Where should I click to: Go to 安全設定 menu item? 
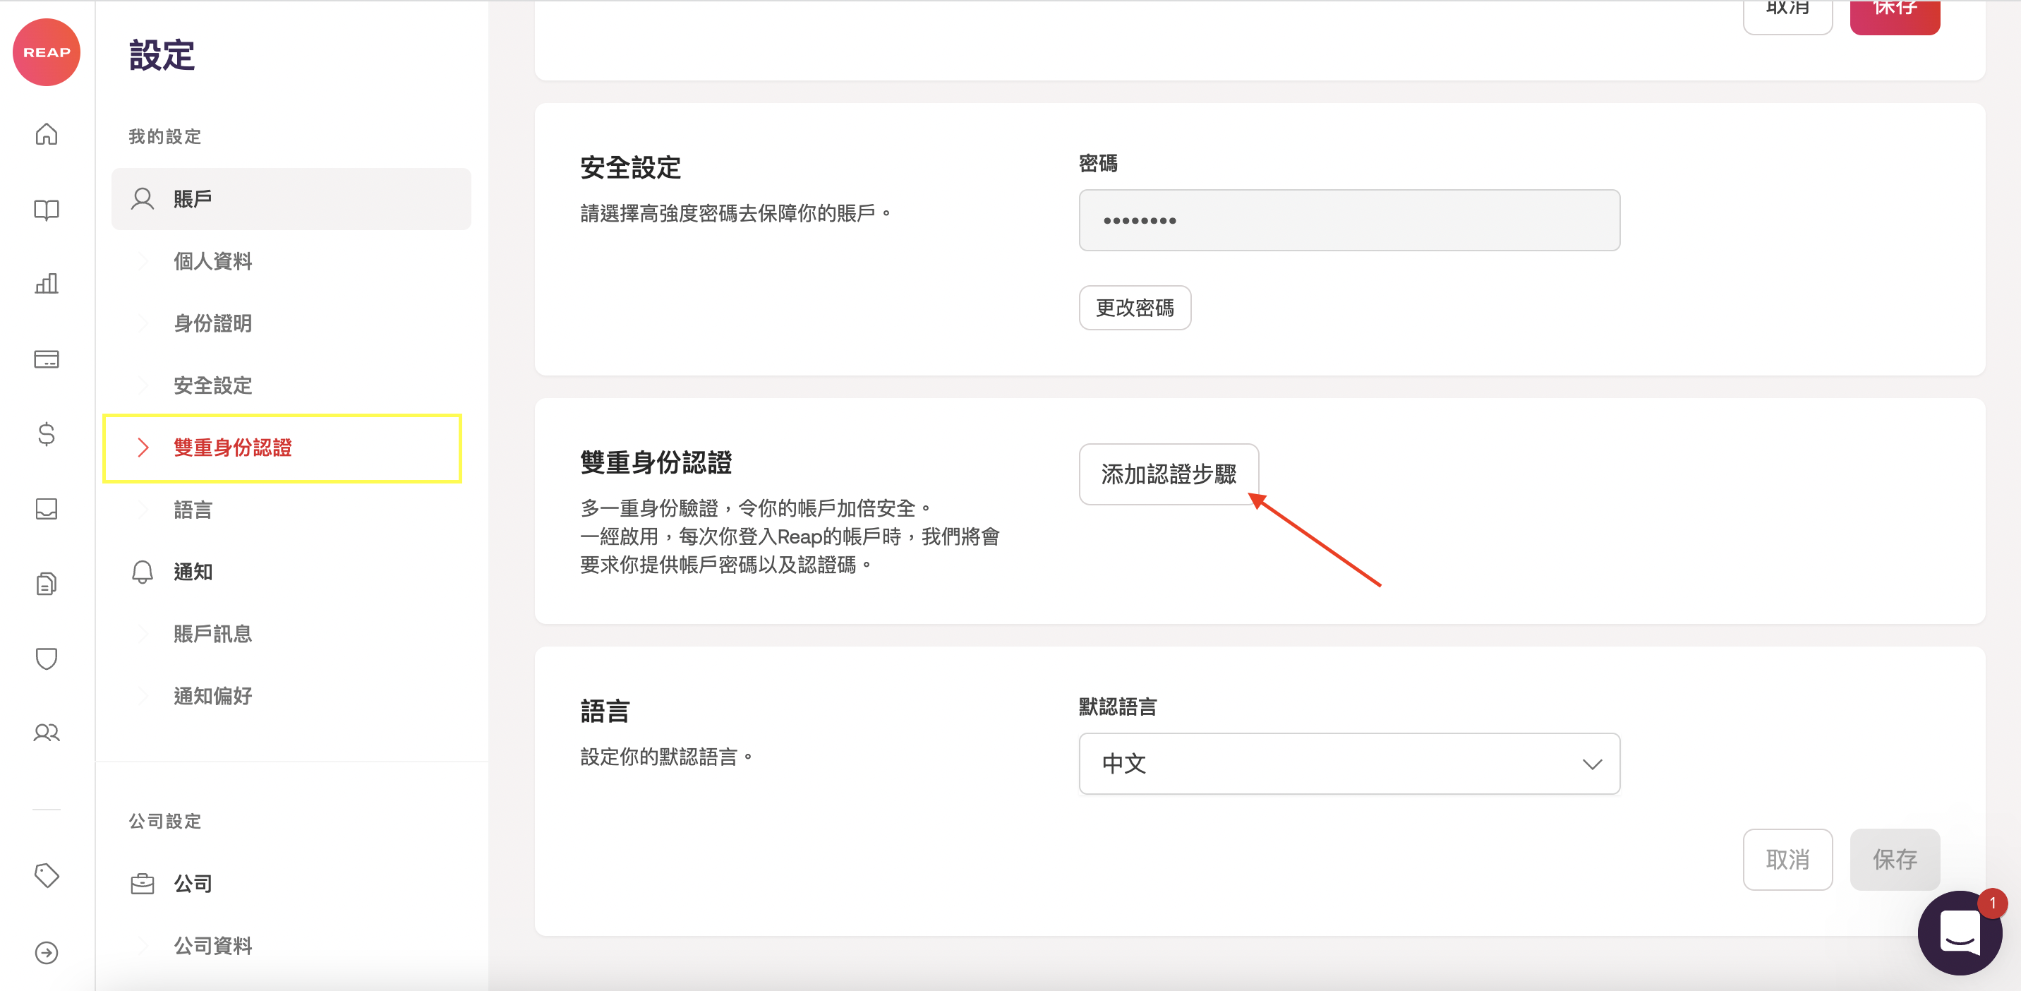(x=212, y=385)
